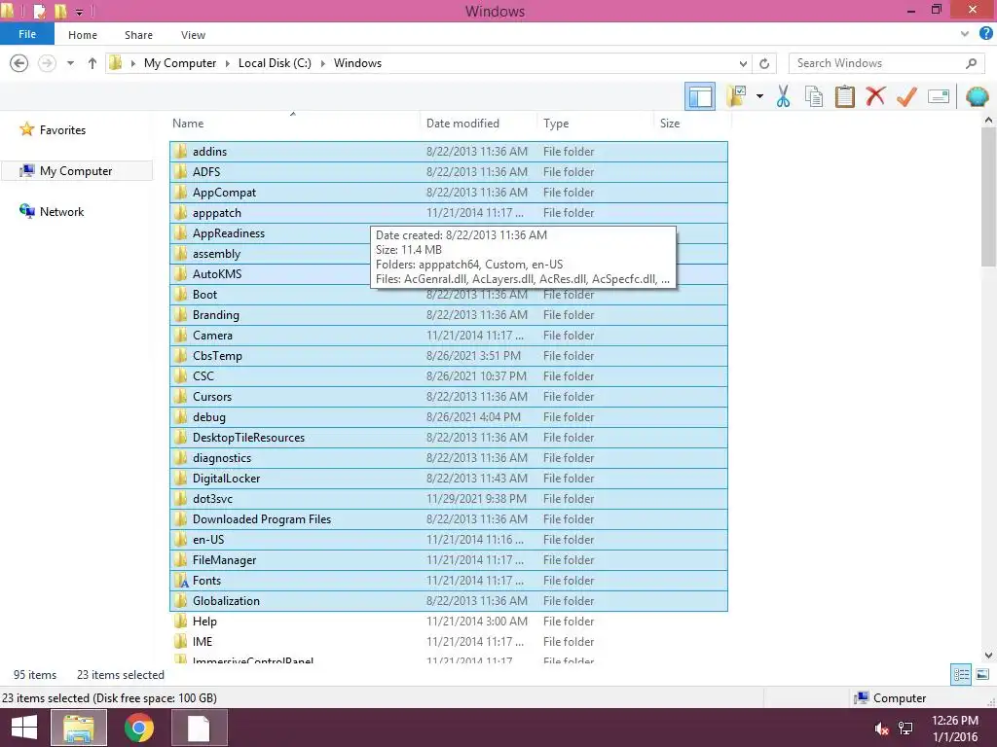Select the ADFS folder row
The height and width of the screenshot is (747, 997).
pos(449,171)
